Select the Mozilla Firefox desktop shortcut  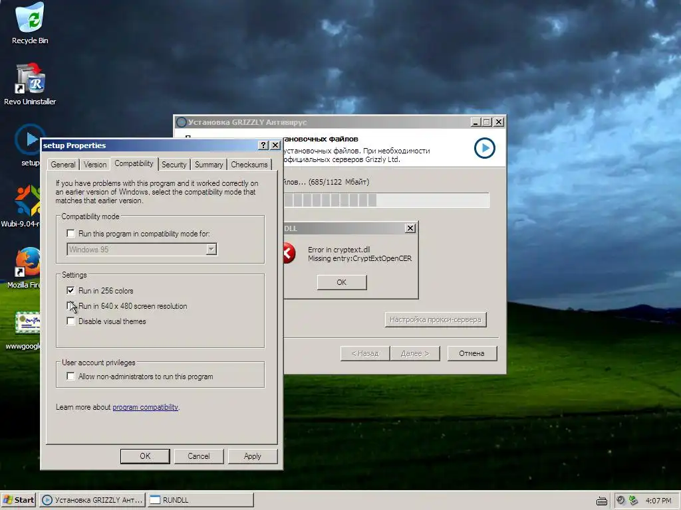click(x=25, y=268)
